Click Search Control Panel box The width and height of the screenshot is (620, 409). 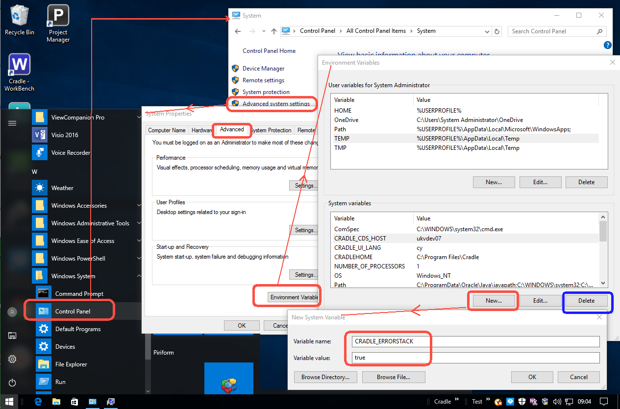pyautogui.click(x=557, y=31)
